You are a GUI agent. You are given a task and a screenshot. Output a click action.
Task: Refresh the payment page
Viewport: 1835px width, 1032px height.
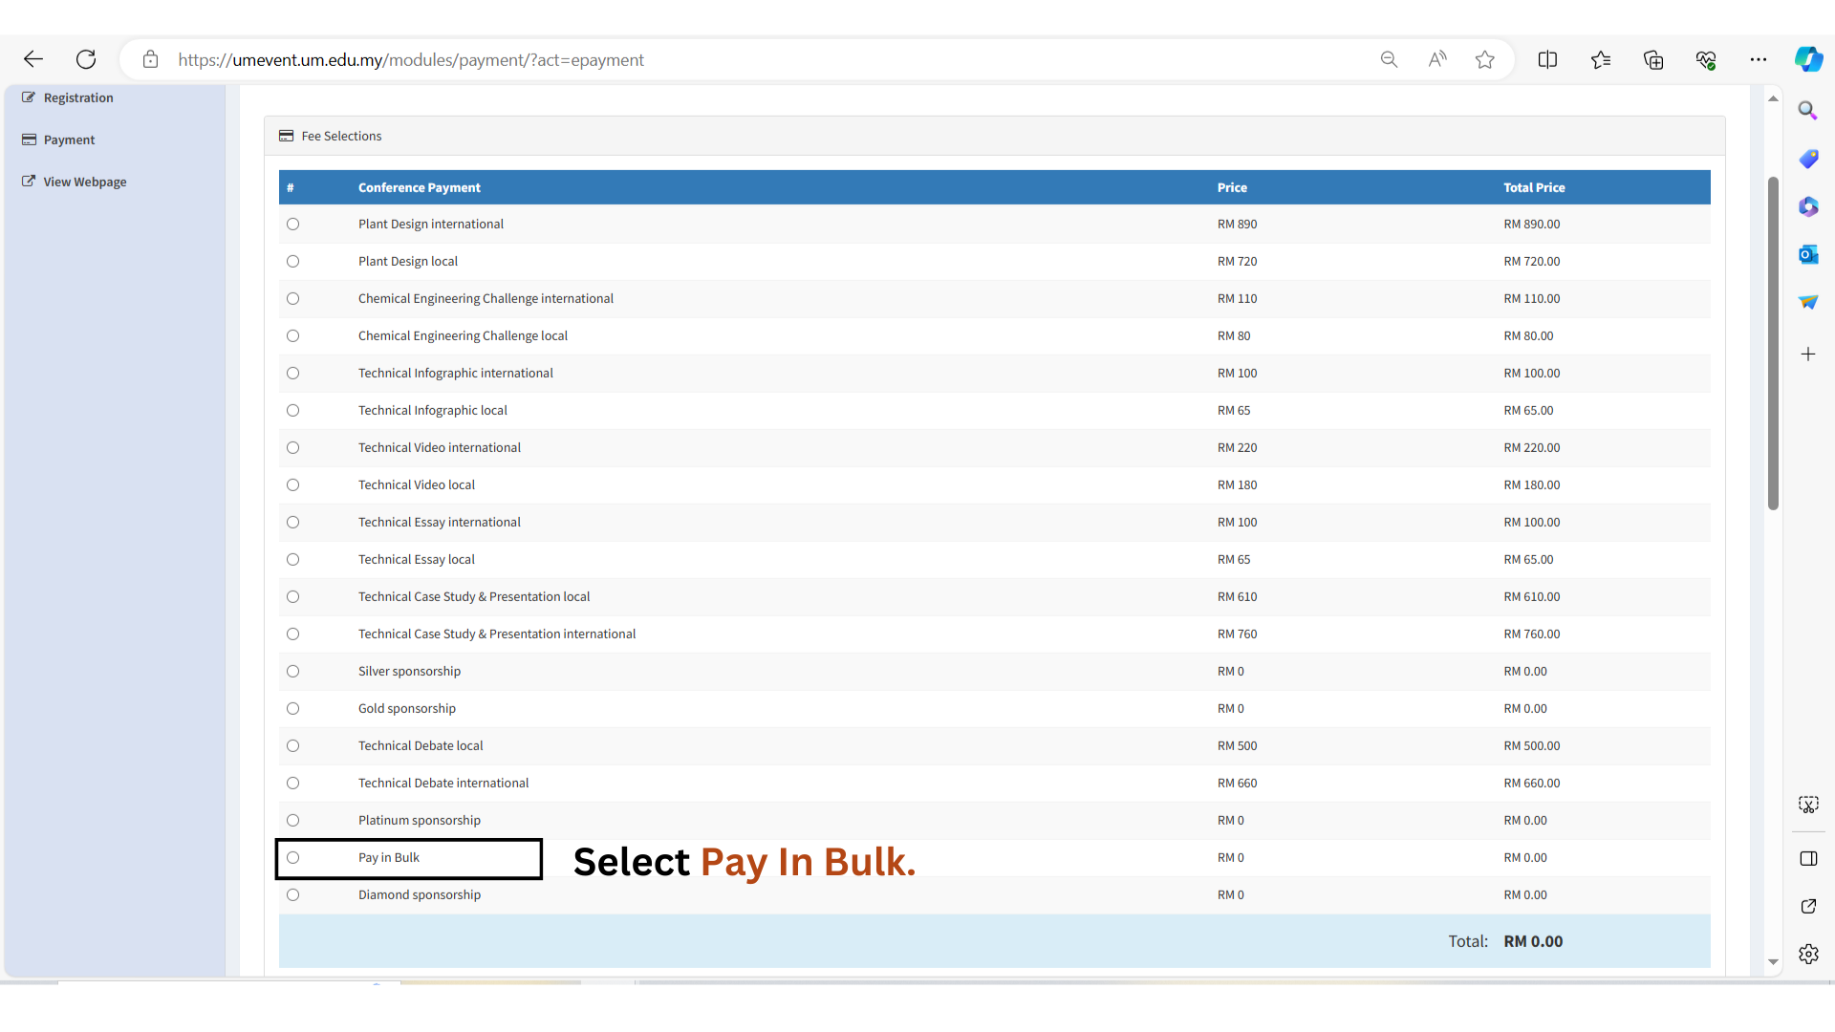86,59
